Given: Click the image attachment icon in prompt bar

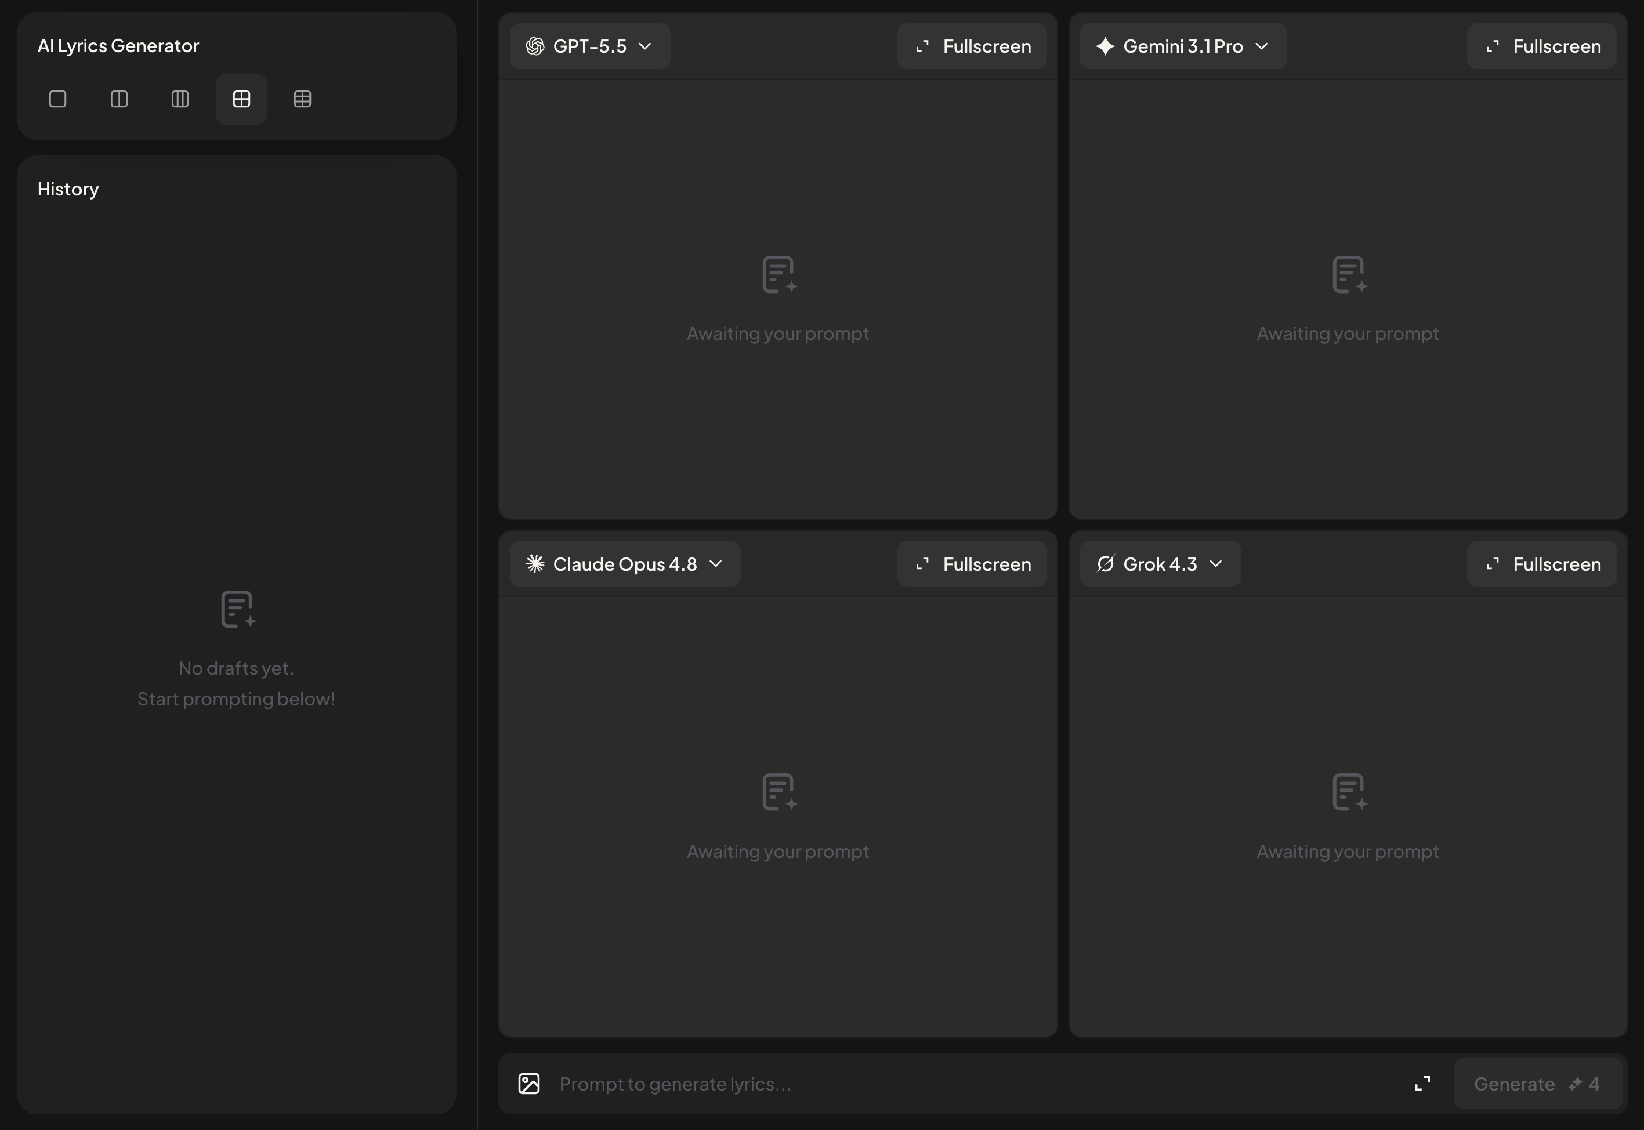Looking at the screenshot, I should [x=529, y=1084].
